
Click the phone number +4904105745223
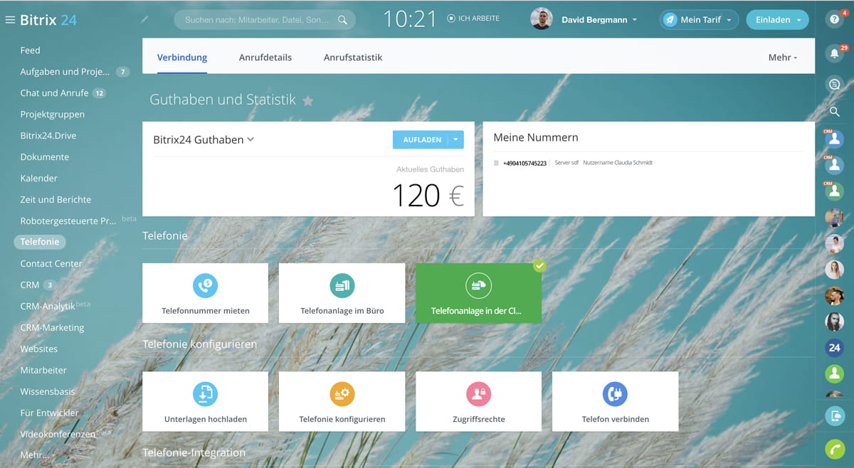click(524, 163)
